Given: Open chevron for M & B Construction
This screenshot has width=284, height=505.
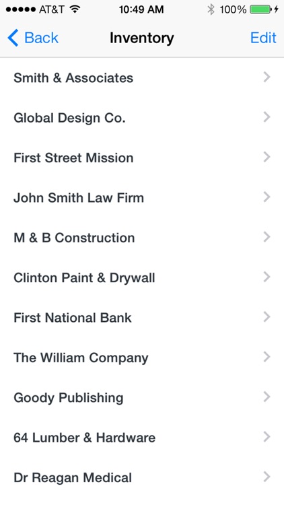Looking at the screenshot, I should point(267,237).
